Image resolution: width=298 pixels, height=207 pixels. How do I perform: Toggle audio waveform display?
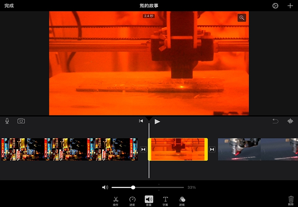point(290,121)
